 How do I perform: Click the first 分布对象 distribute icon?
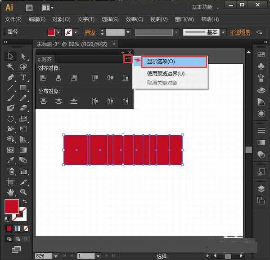point(44,101)
